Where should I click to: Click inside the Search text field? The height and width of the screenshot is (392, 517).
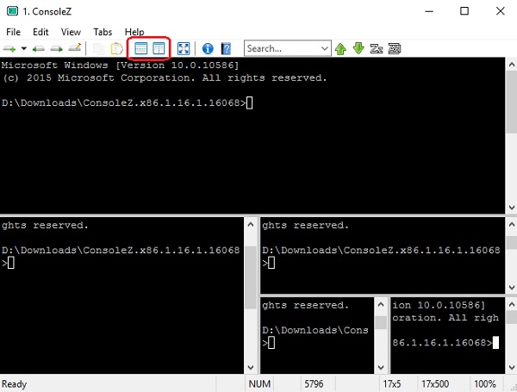click(x=283, y=48)
